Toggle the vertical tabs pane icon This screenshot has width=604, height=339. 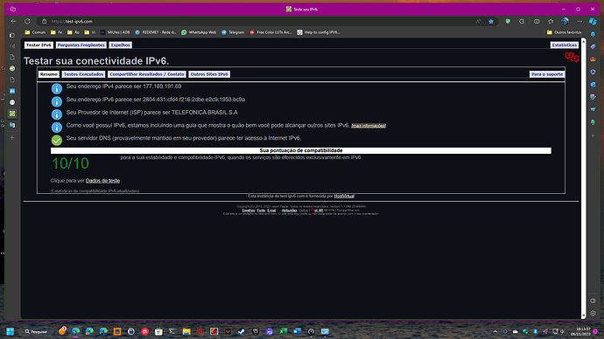[x=12, y=35]
